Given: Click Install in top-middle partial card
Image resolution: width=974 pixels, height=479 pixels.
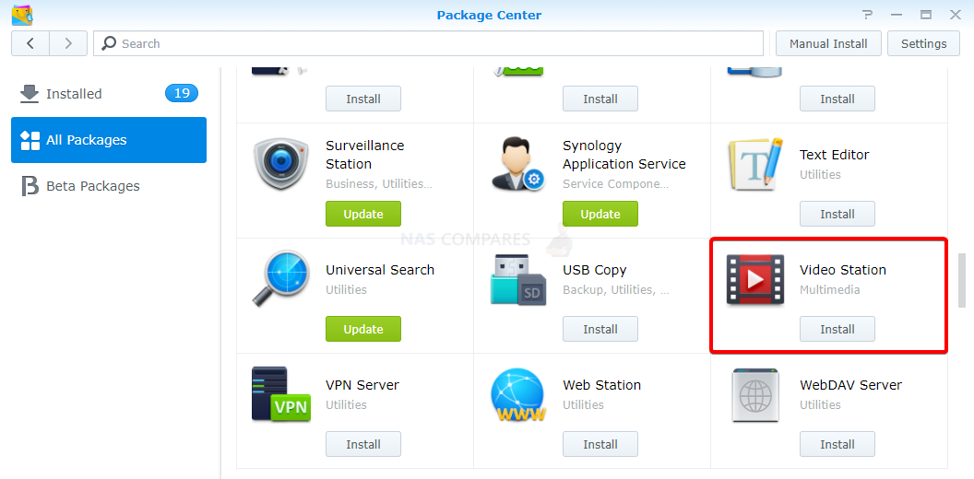Looking at the screenshot, I should 600,99.
